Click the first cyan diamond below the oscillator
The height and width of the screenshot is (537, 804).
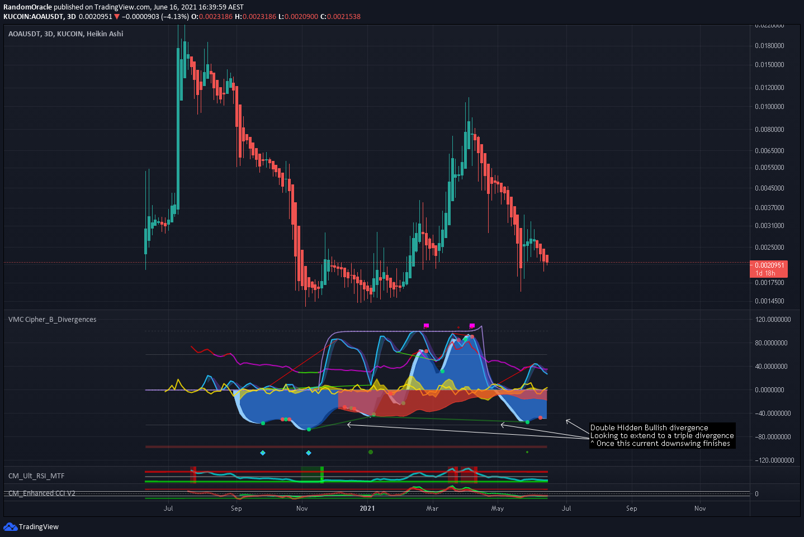click(x=263, y=453)
